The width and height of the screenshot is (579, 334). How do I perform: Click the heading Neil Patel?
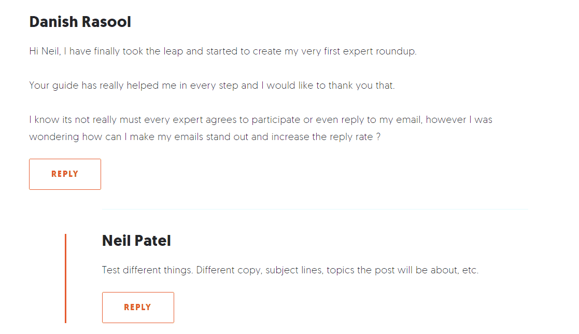136,240
